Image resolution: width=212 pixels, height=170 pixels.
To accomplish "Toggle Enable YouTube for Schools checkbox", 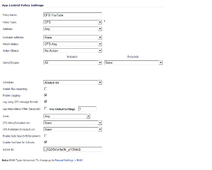I will click(x=46, y=142).
